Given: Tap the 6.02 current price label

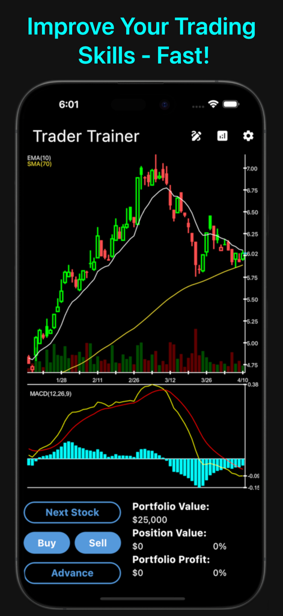Looking at the screenshot, I should click(x=252, y=254).
